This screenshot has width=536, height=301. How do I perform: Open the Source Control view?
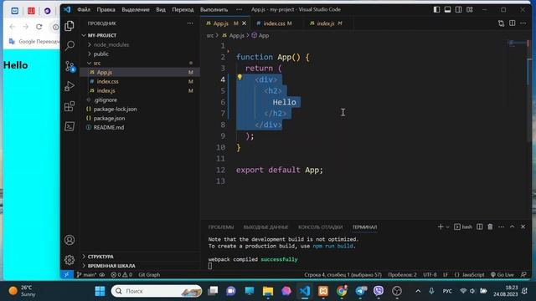pyautogui.click(x=70, y=66)
